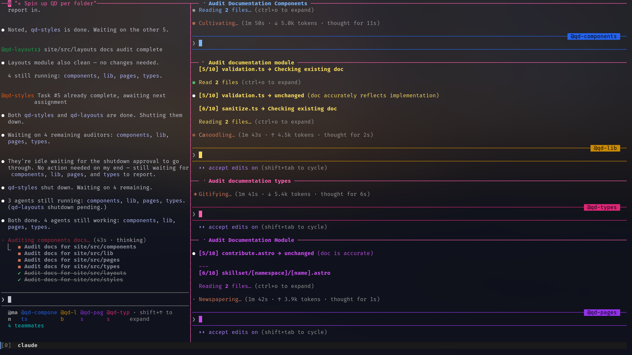The height and width of the screenshot is (355, 632).
Task: Click the Gitifying spinner star icon
Action: [195, 194]
